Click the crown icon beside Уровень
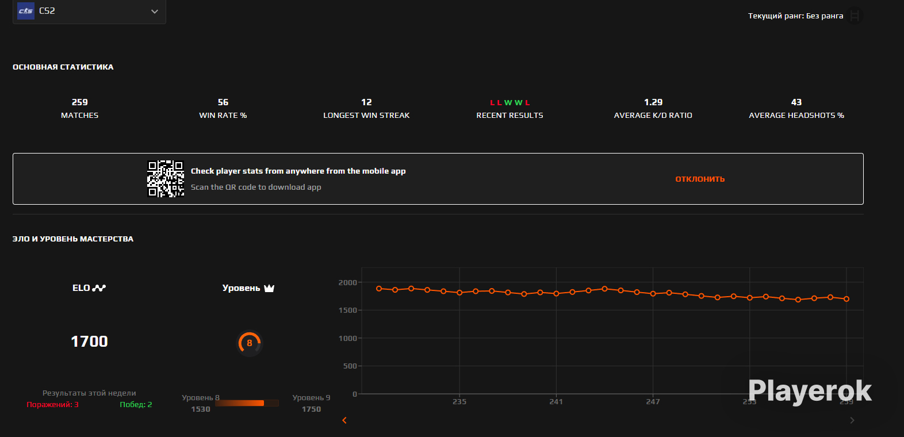 (269, 288)
